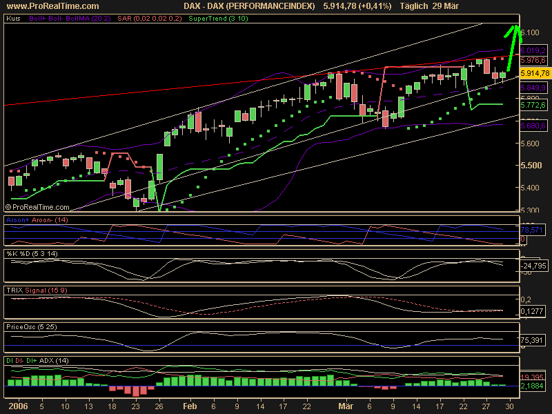Click the %K %D (5 3 14) panel label

(x=32, y=254)
